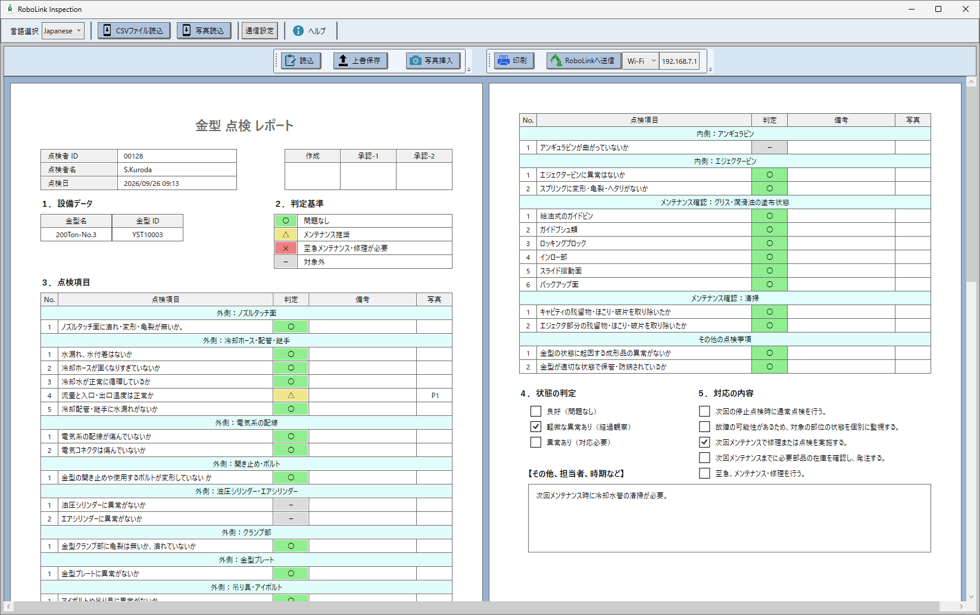The height and width of the screenshot is (615, 980).
Task: Click the red × legend swatch
Action: (x=286, y=248)
